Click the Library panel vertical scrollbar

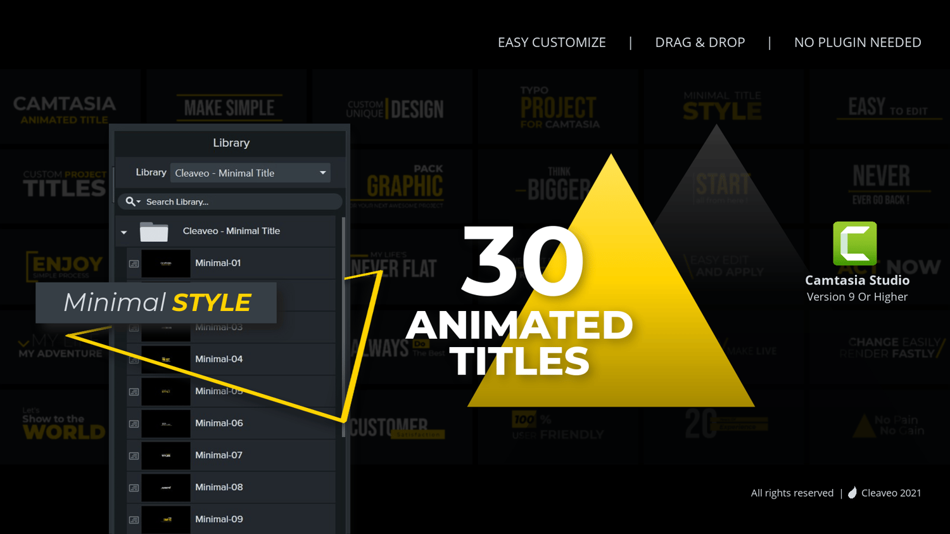[x=343, y=327]
